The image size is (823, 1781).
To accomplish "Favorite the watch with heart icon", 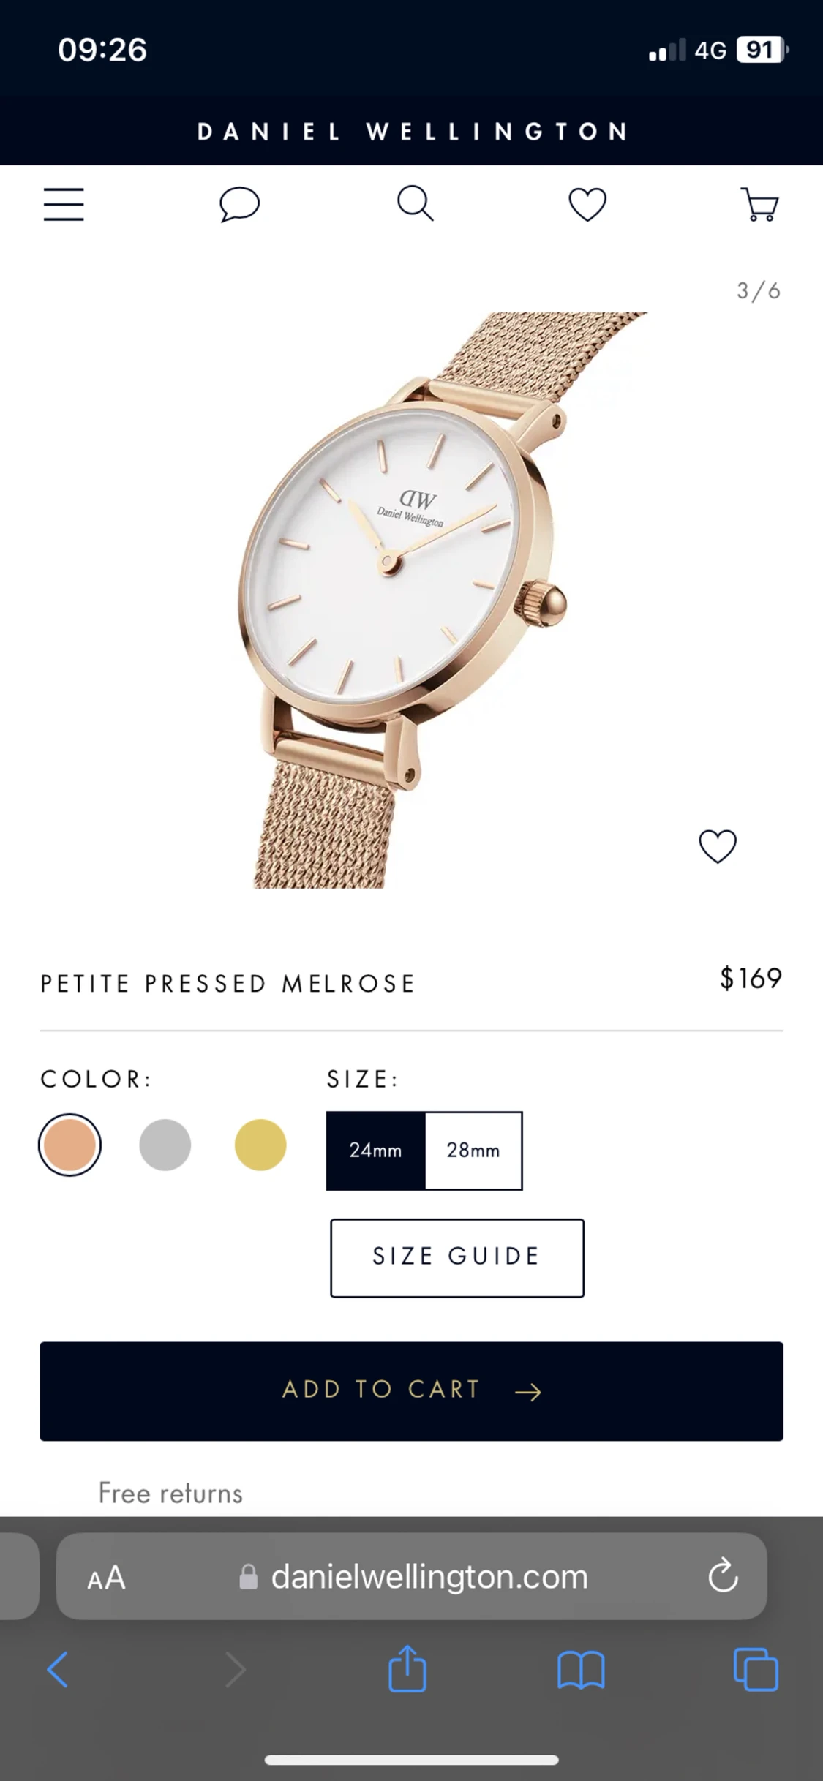I will 718,846.
